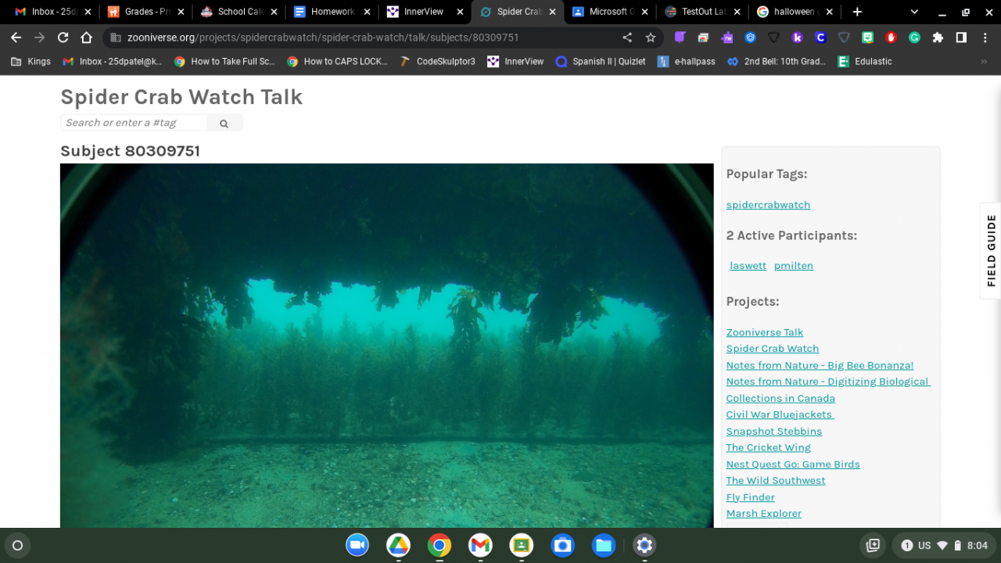Open the Spanish II Quizlet bookmark

point(601,61)
